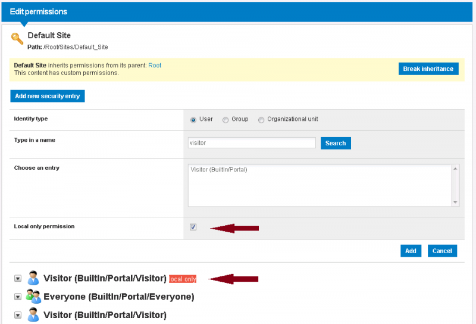Click the entry list scroll down arrow
The height and width of the screenshot is (324, 476).
click(x=455, y=202)
